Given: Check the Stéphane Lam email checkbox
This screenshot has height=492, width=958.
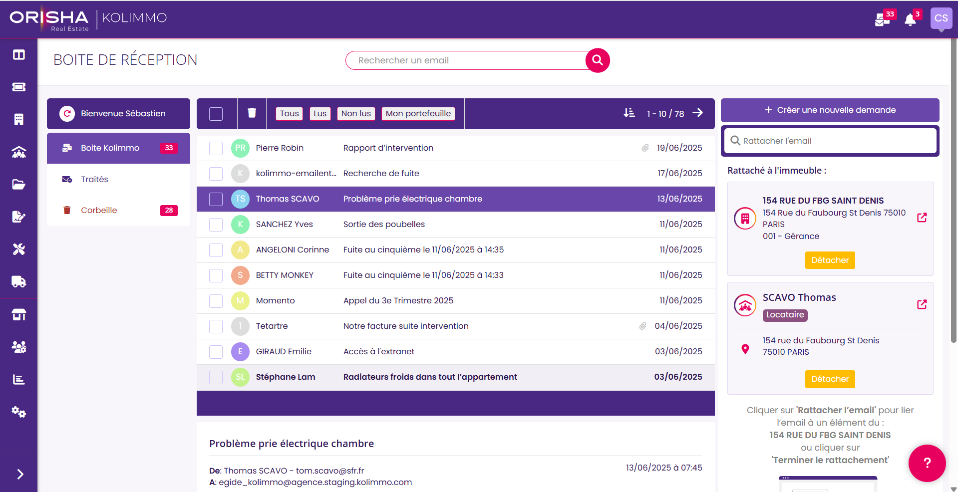Looking at the screenshot, I should point(216,377).
